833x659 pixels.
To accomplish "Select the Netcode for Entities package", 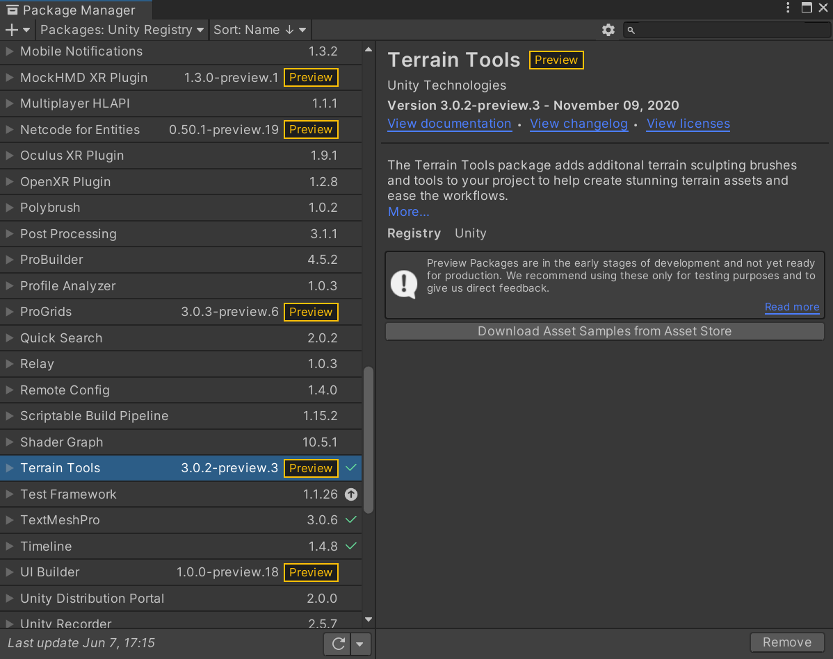I will 181,129.
